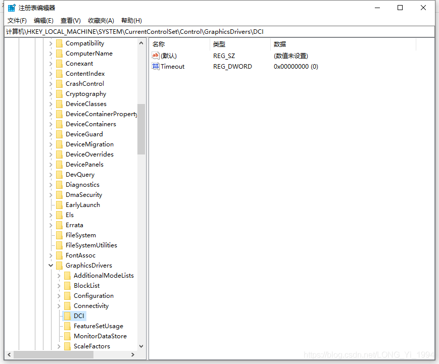Click the BlockList folder icon

pyautogui.click(x=68, y=285)
